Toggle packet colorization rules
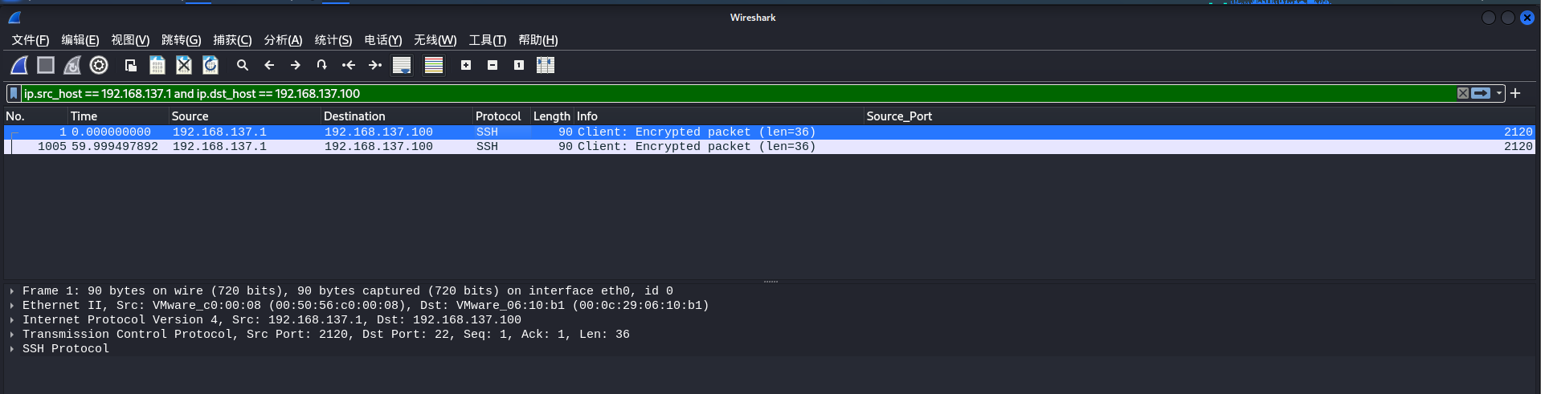Screen dimensions: 1541x394 (x=434, y=65)
